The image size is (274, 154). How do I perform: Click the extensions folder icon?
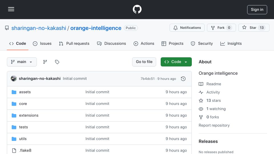[x=14, y=116]
